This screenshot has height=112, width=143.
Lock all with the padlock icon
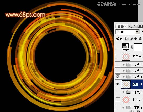point(140,39)
